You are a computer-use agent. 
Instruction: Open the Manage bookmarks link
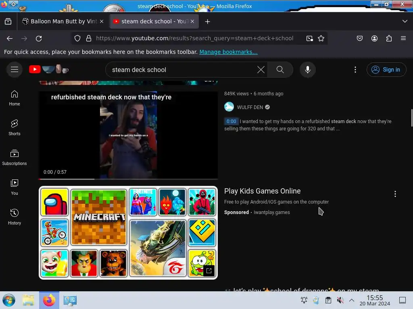(x=228, y=52)
